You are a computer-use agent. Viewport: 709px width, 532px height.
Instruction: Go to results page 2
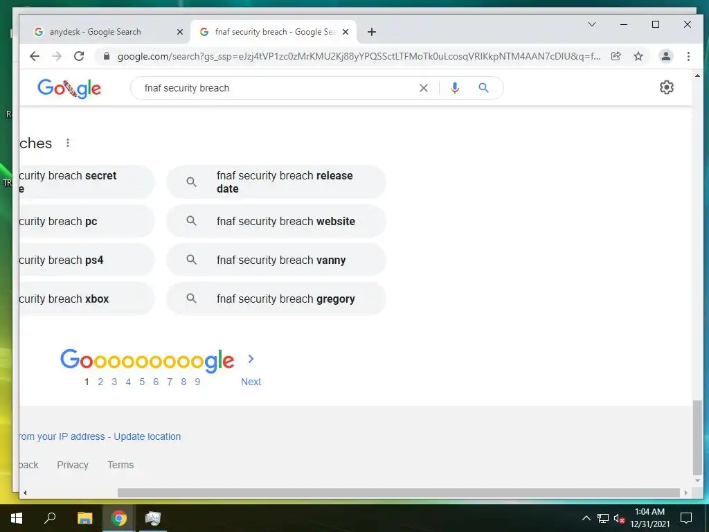click(x=100, y=382)
